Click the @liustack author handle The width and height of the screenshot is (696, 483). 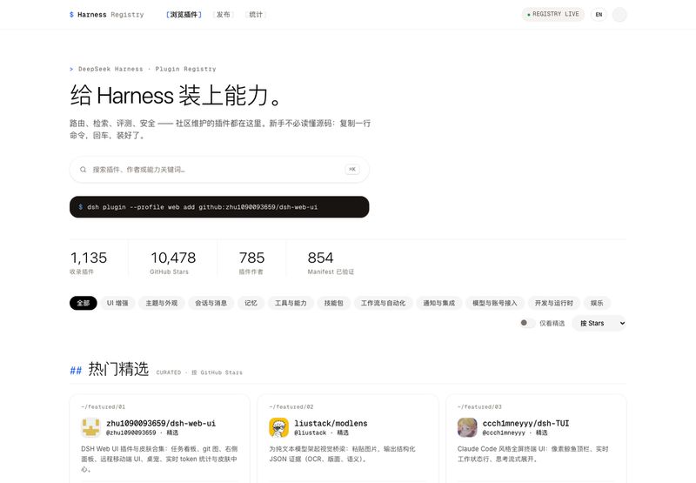(x=311, y=433)
